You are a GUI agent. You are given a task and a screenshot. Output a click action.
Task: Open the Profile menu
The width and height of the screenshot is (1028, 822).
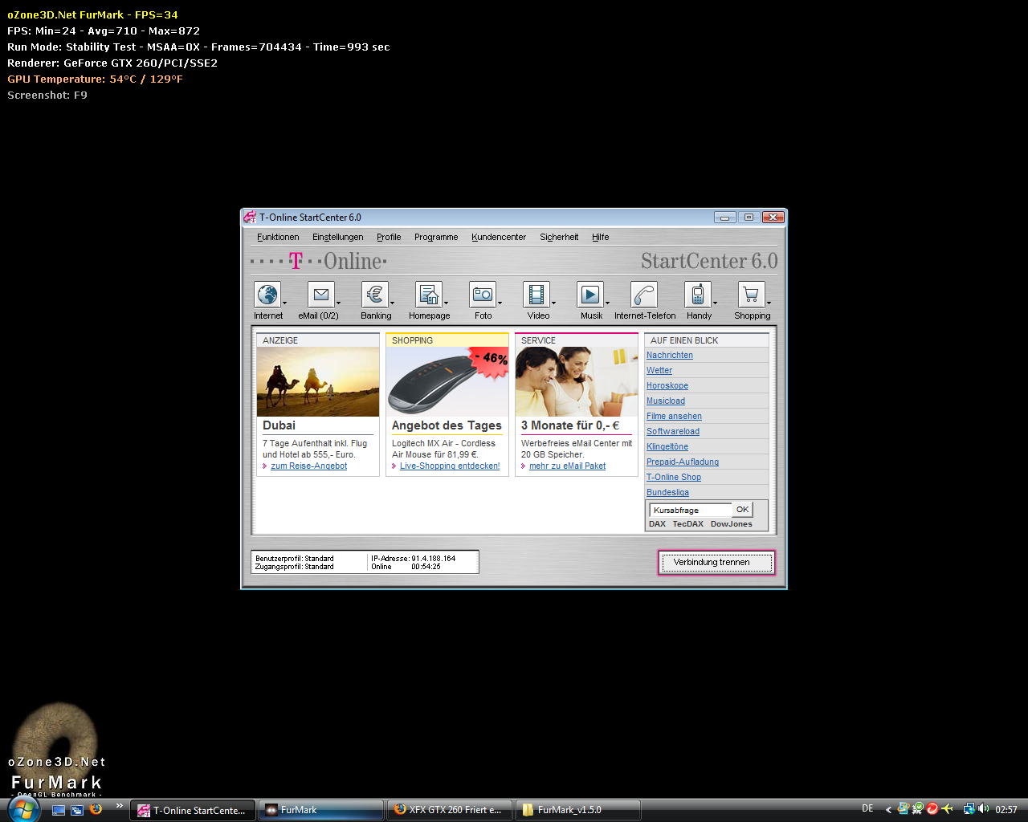tap(389, 237)
